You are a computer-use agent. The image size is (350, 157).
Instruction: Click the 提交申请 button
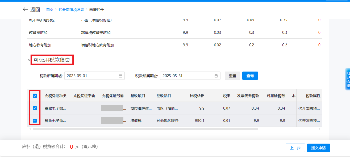pos(318,148)
